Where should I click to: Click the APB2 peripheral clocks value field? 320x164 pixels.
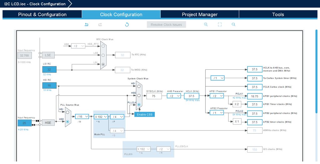(x=255, y=114)
